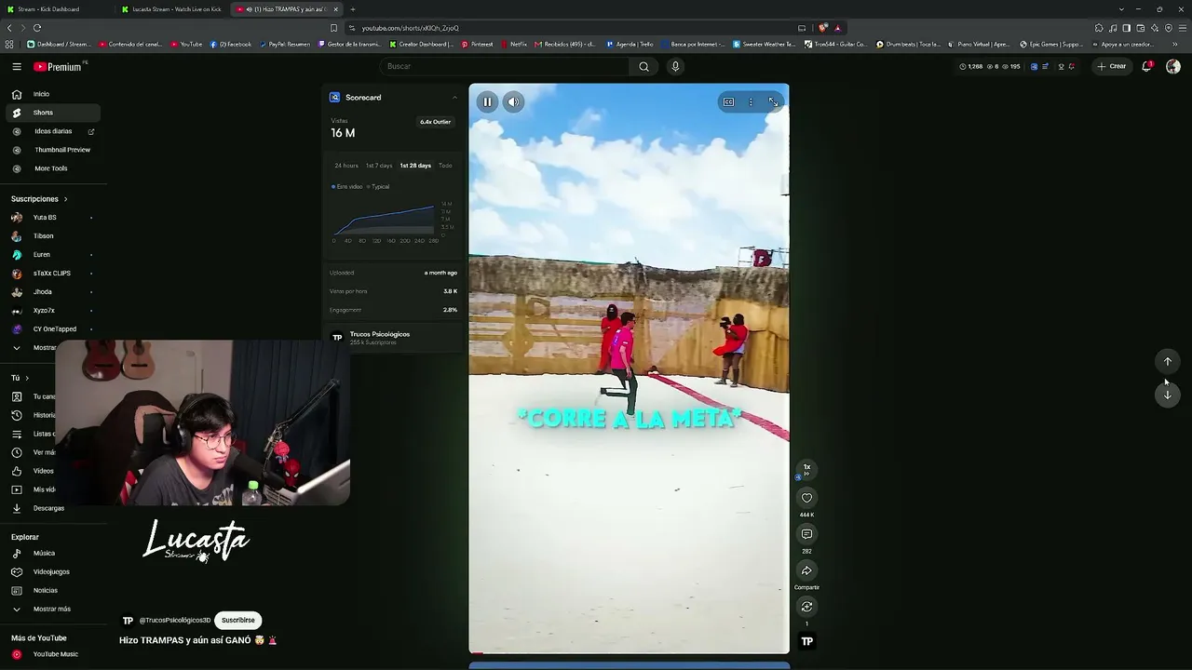Open Ideas diarias in the sidebar
1192x670 pixels.
tap(52, 131)
